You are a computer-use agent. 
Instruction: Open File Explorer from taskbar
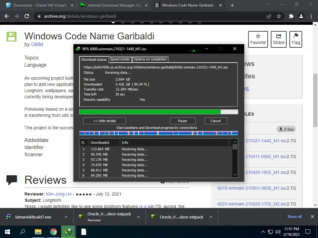pos(38,232)
